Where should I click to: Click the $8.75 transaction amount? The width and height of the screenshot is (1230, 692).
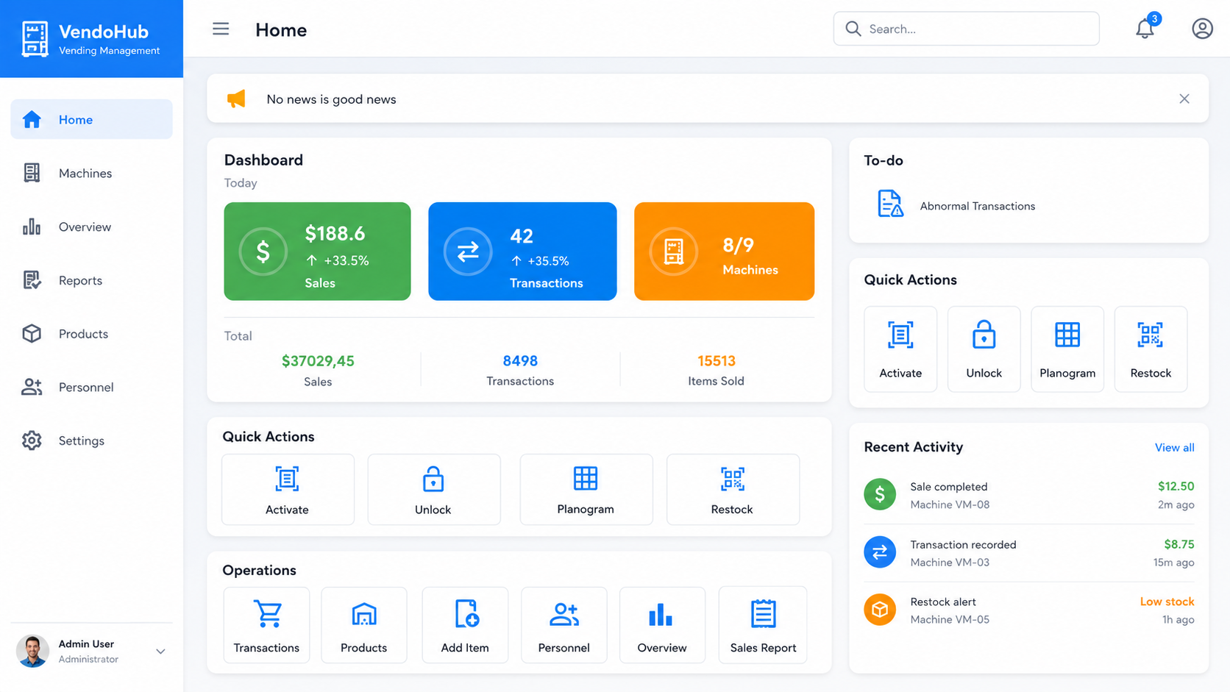[x=1179, y=544]
